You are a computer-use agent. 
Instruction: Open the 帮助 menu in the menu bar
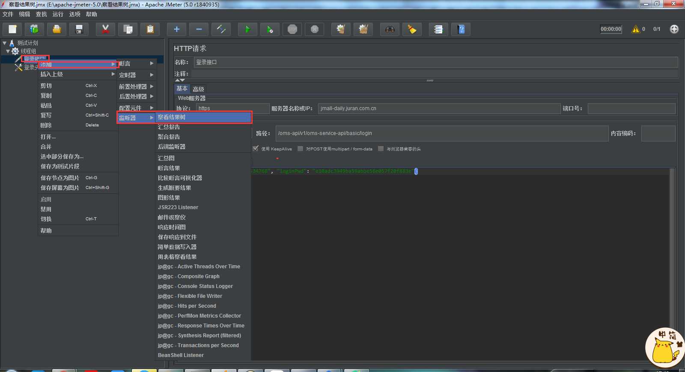coord(92,14)
